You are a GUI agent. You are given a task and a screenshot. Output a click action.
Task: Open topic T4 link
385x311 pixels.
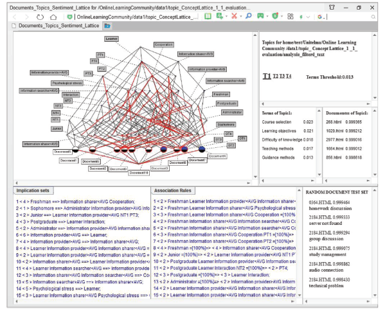click(x=289, y=76)
